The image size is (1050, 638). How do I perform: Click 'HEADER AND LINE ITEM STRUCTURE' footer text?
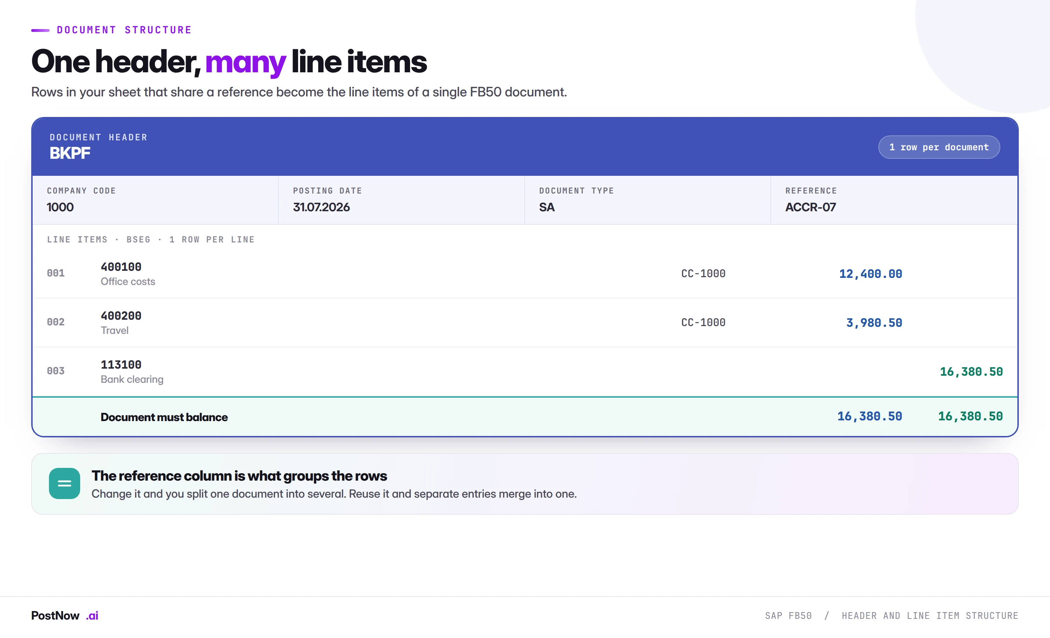tap(930, 616)
